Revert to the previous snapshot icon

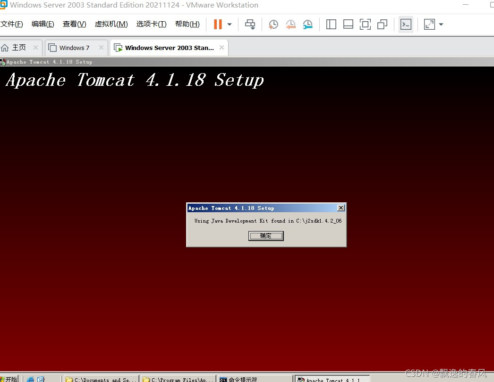point(290,24)
